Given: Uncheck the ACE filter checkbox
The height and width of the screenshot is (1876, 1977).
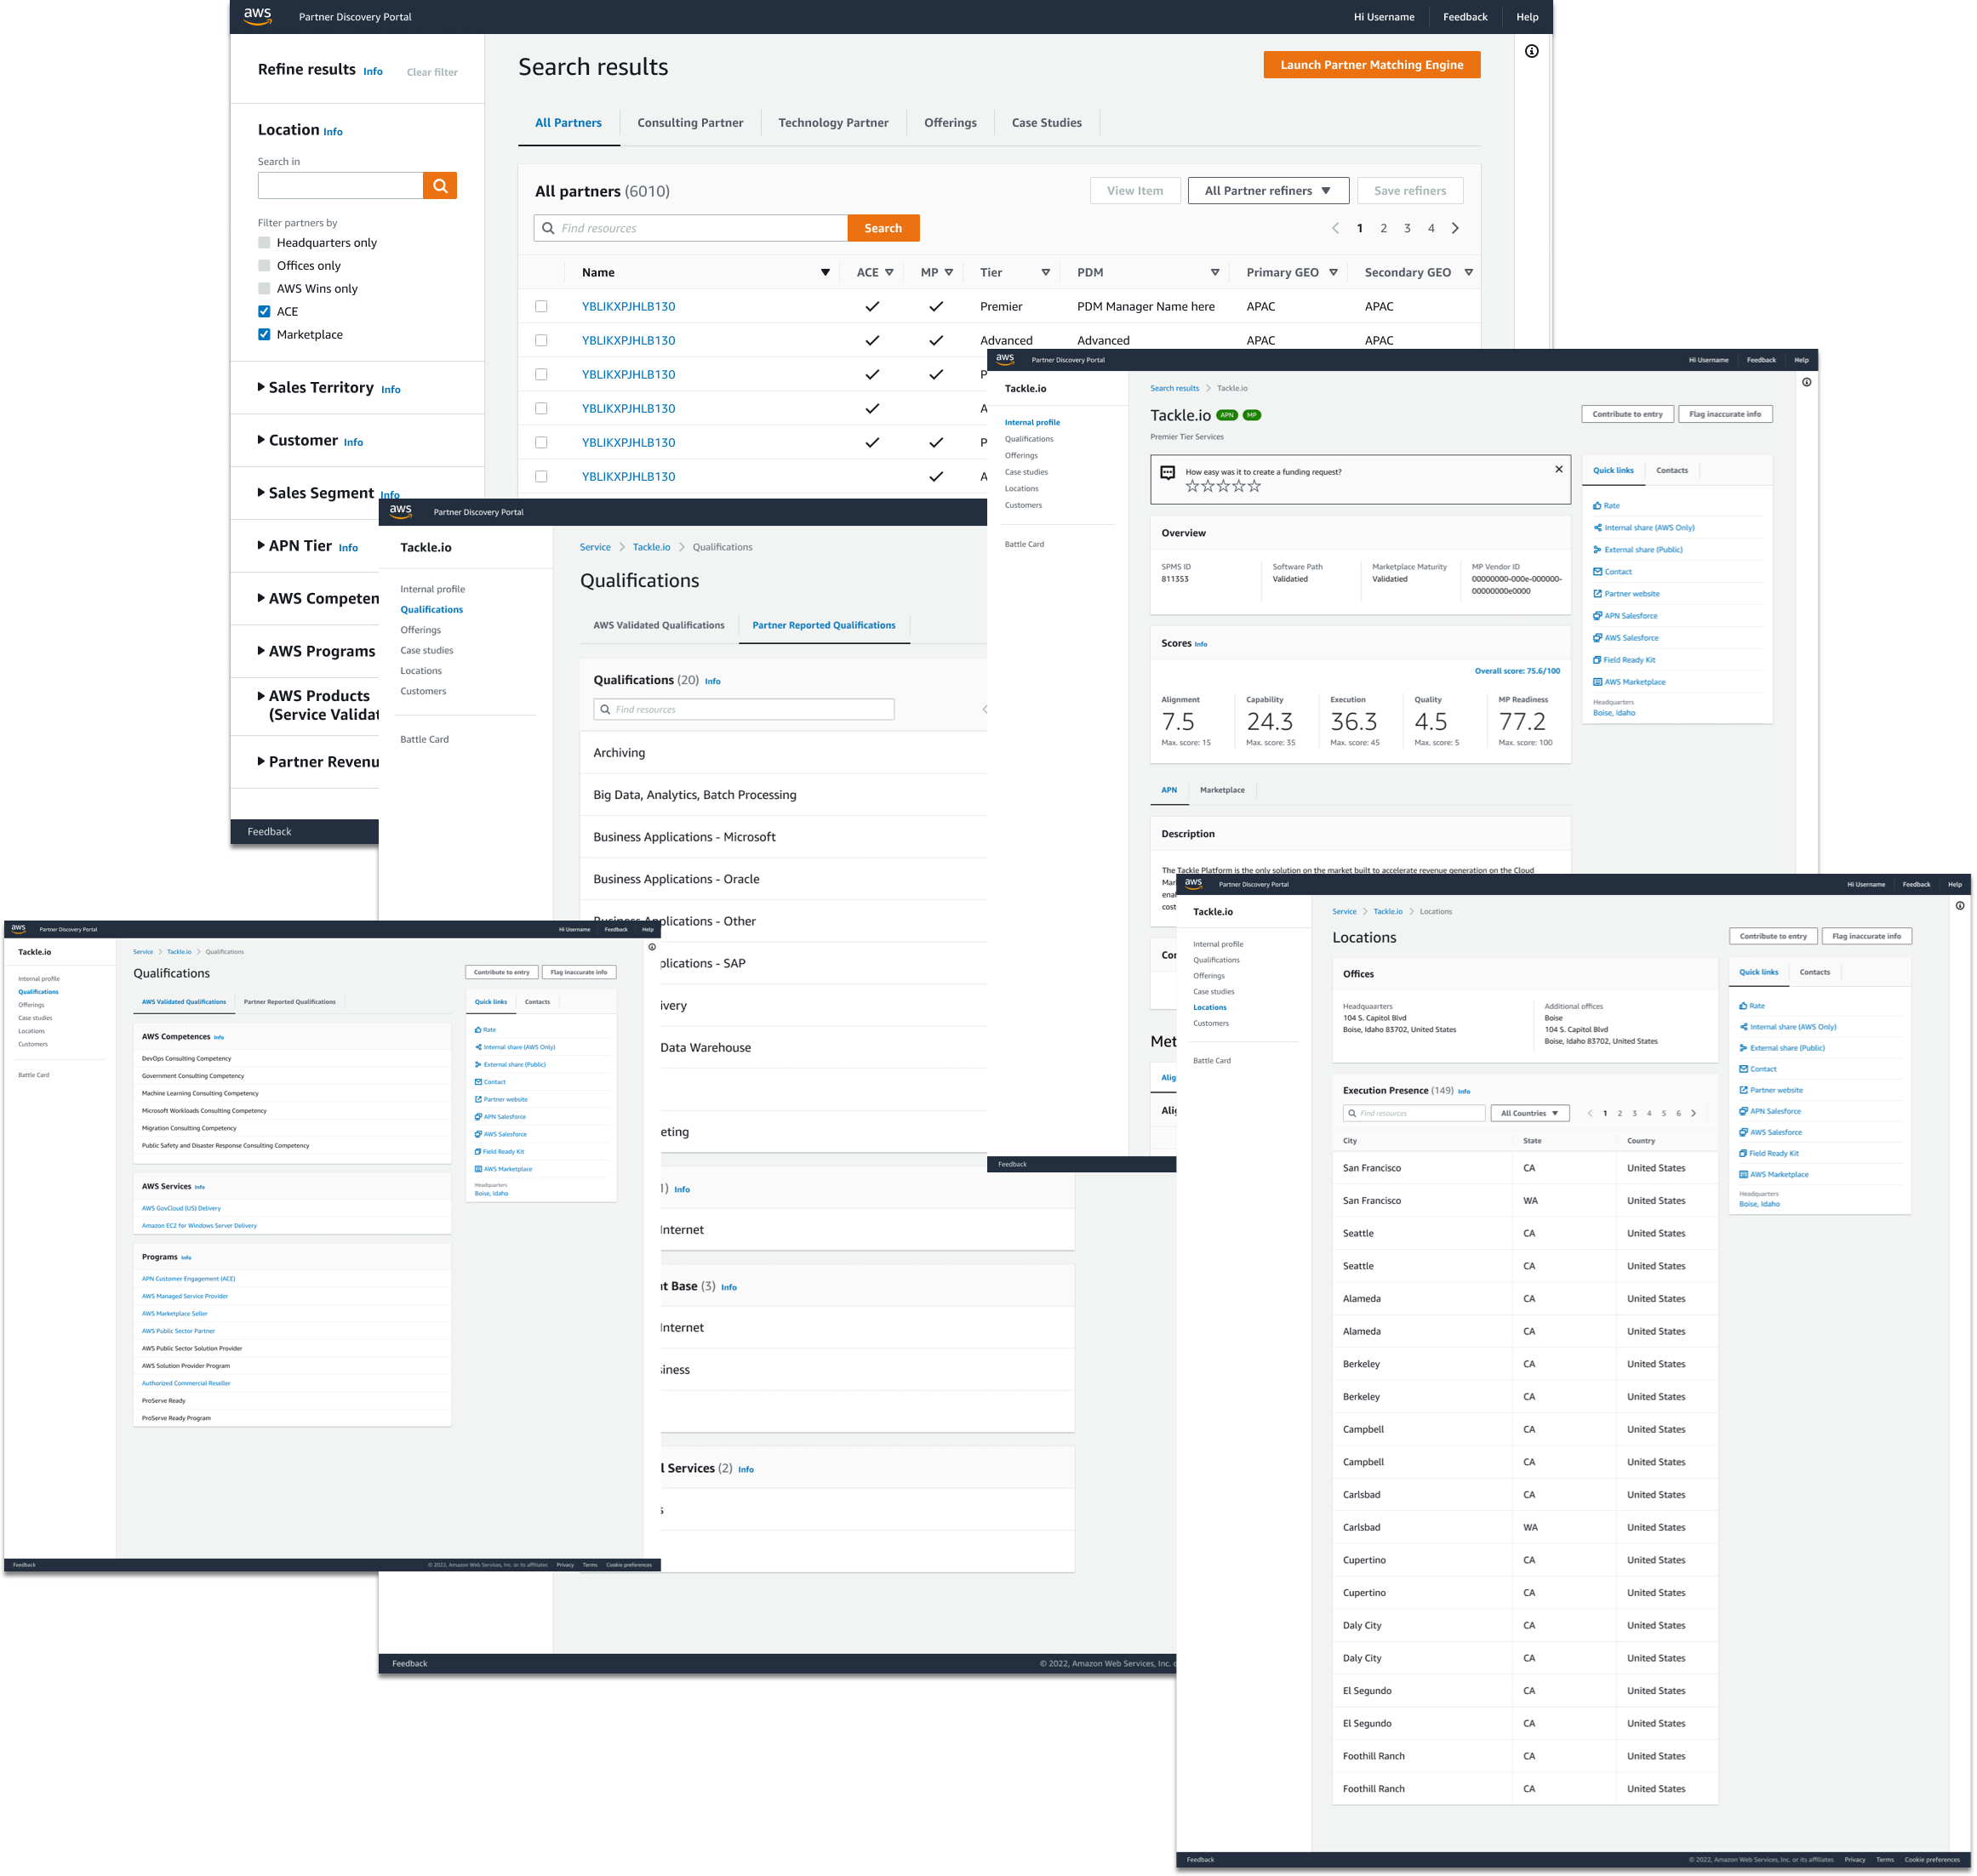Looking at the screenshot, I should click(x=264, y=312).
